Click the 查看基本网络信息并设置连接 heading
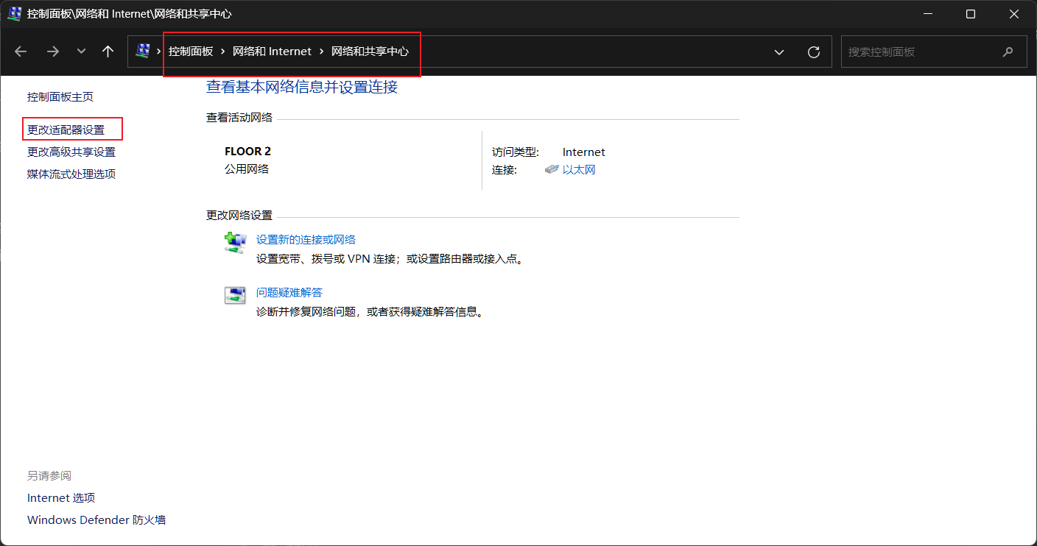 click(x=302, y=87)
